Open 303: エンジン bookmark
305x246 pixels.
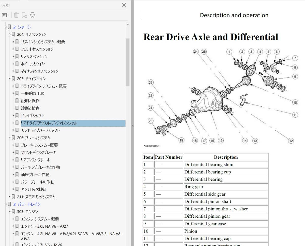click(x=27, y=212)
